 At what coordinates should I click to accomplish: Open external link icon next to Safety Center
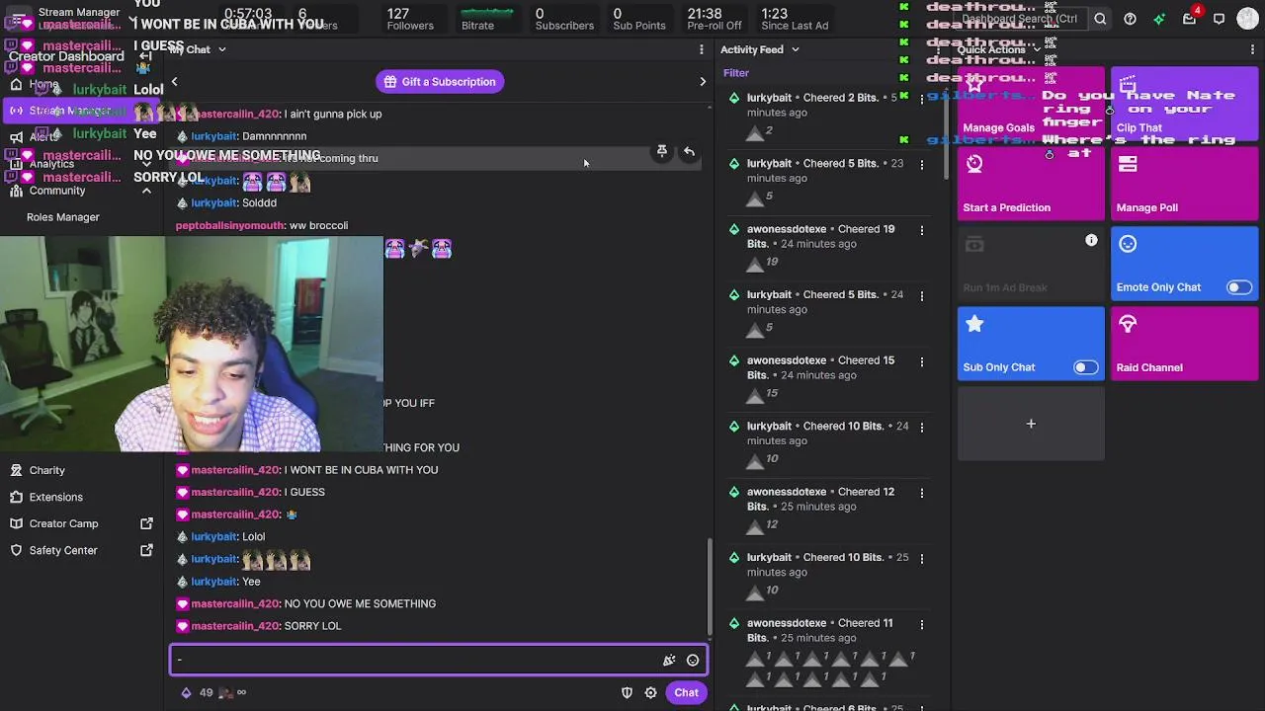(146, 551)
